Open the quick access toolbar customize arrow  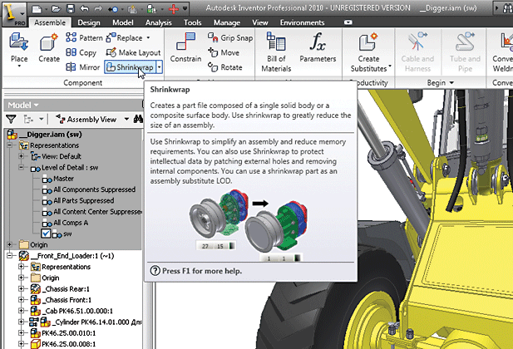[185, 9]
